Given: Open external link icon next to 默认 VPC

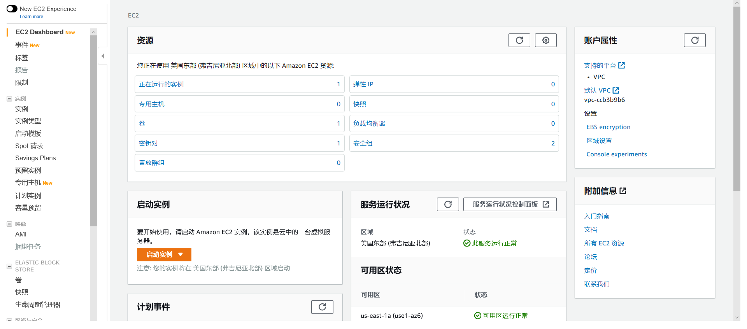Looking at the screenshot, I should point(616,90).
